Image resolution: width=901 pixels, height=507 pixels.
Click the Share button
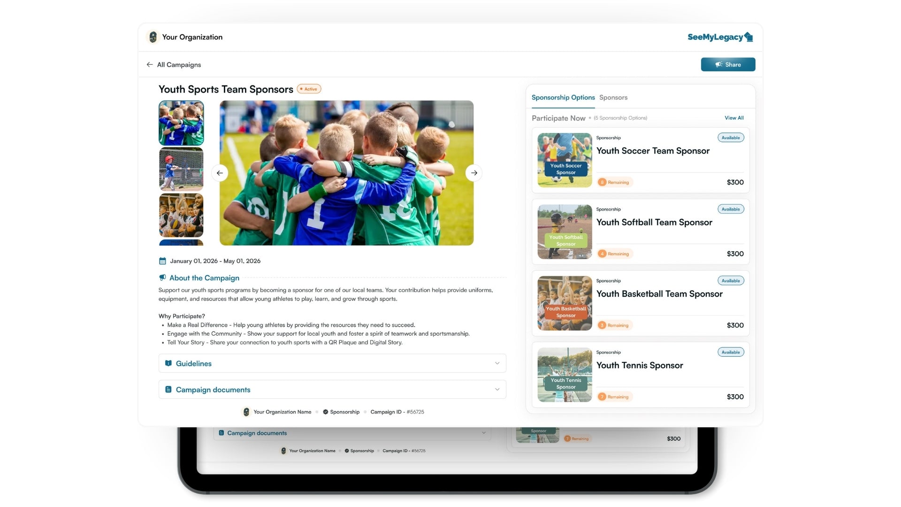tap(728, 64)
